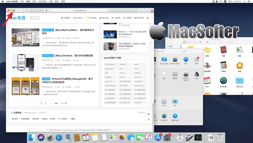Screen dimensions: 253x143
Task: Open 词典 app in Finder window
Action: tap(223, 52)
